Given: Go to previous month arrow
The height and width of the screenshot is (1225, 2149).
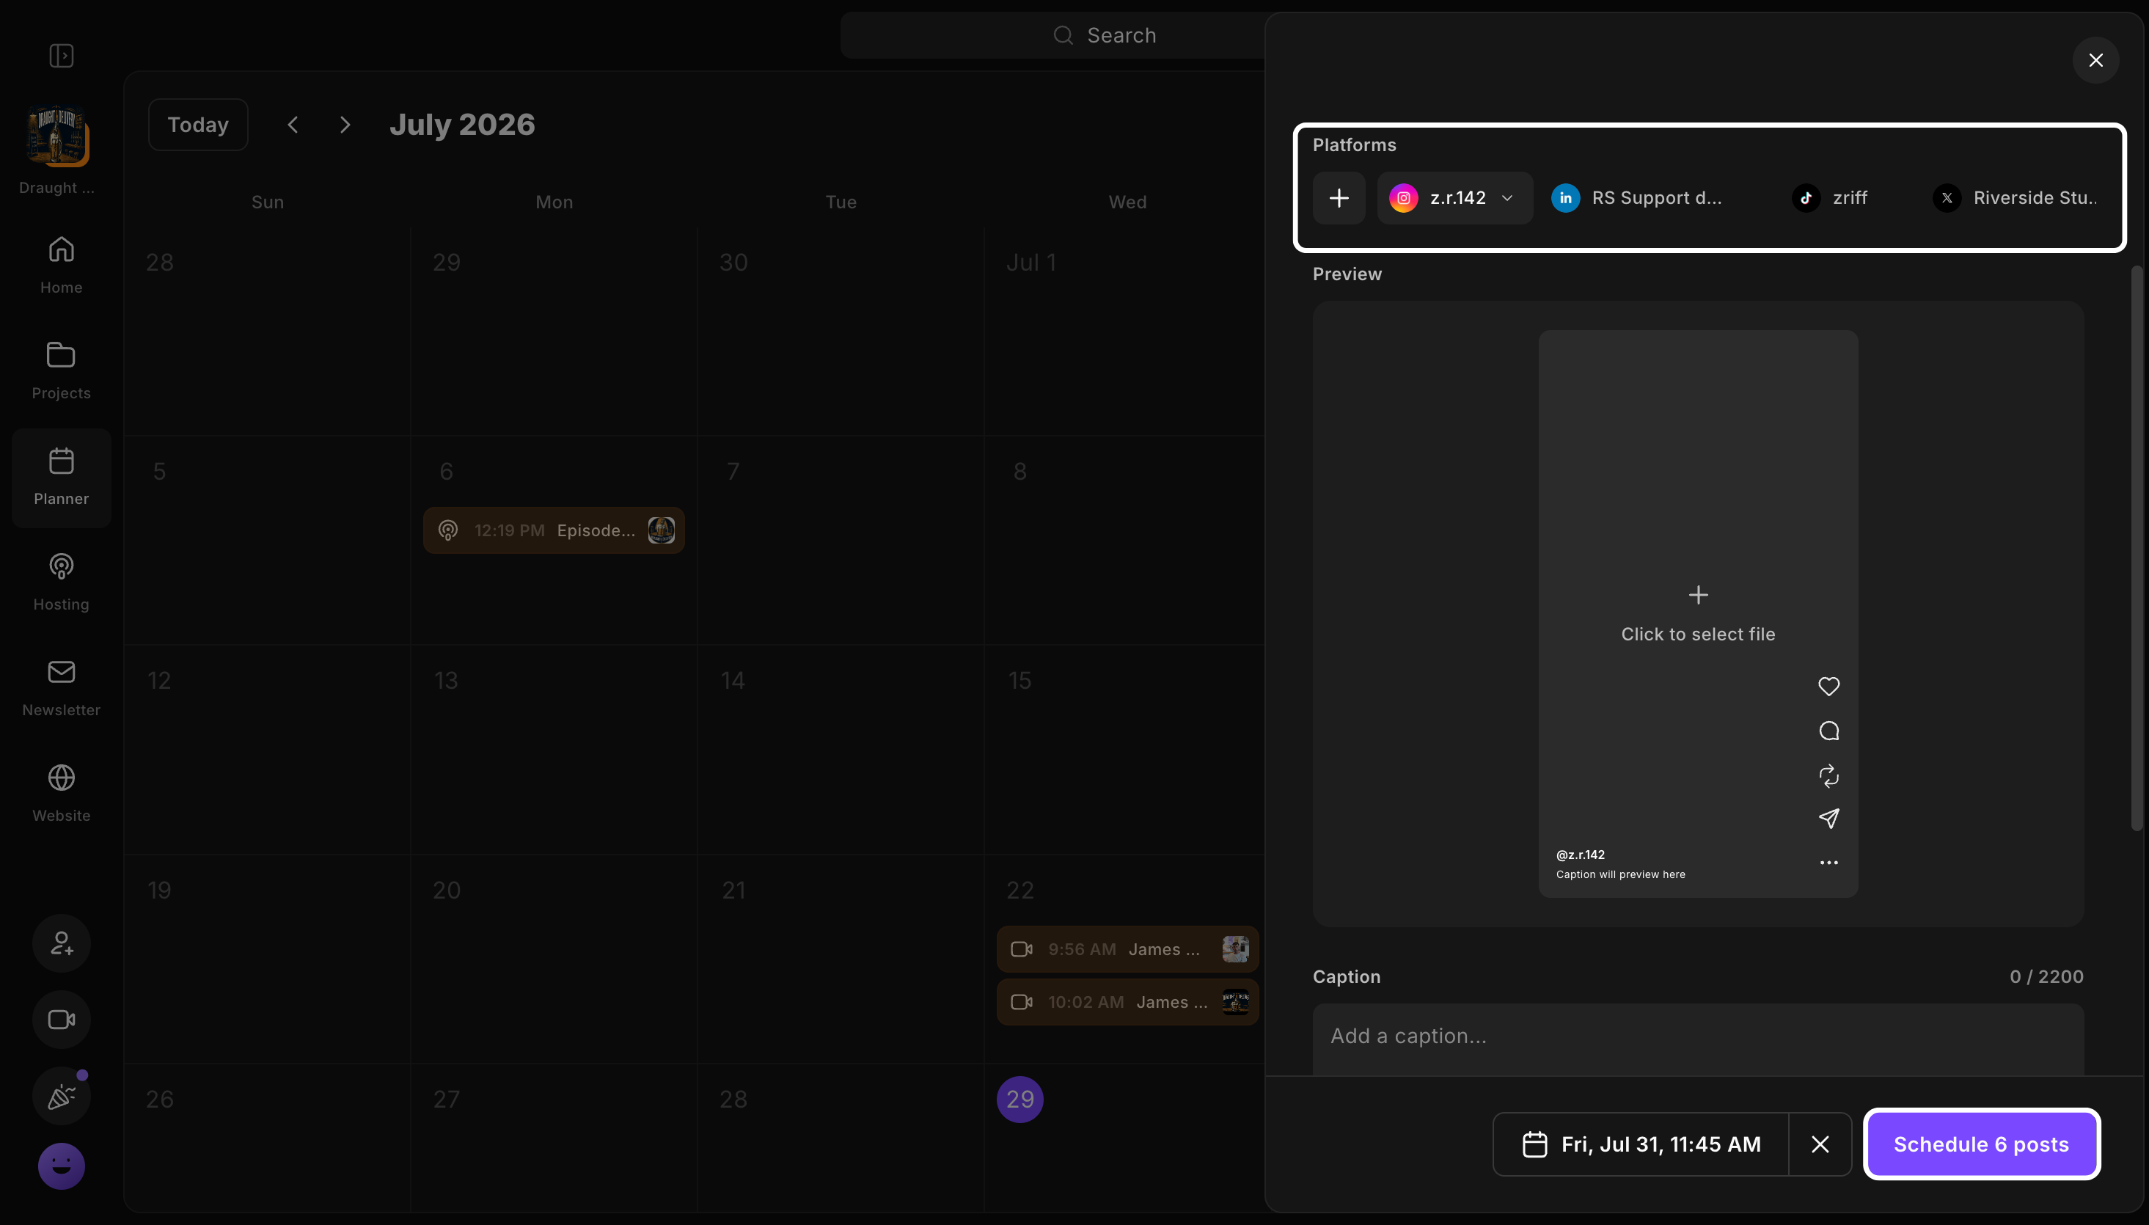Looking at the screenshot, I should click(293, 125).
